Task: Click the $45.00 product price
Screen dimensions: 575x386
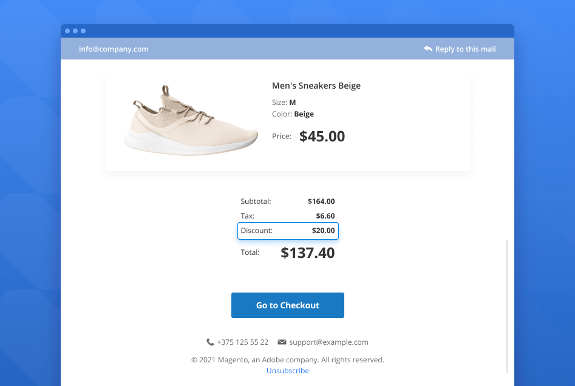Action: coord(322,137)
